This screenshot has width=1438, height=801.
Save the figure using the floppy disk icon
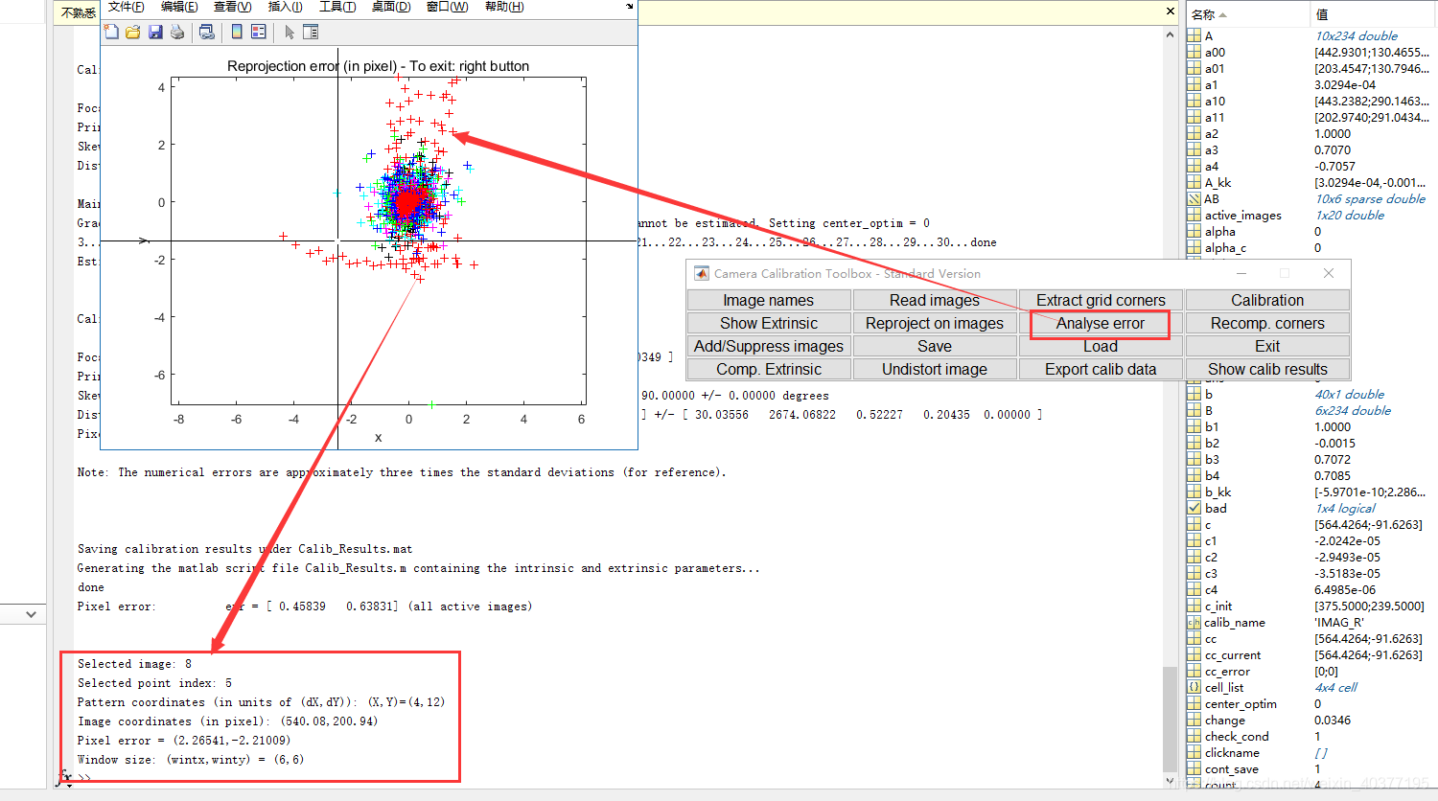click(x=155, y=32)
